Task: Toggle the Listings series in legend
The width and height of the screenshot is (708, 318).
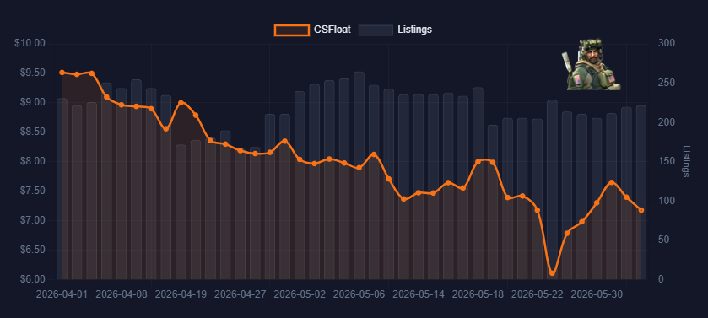Action: tap(395, 30)
